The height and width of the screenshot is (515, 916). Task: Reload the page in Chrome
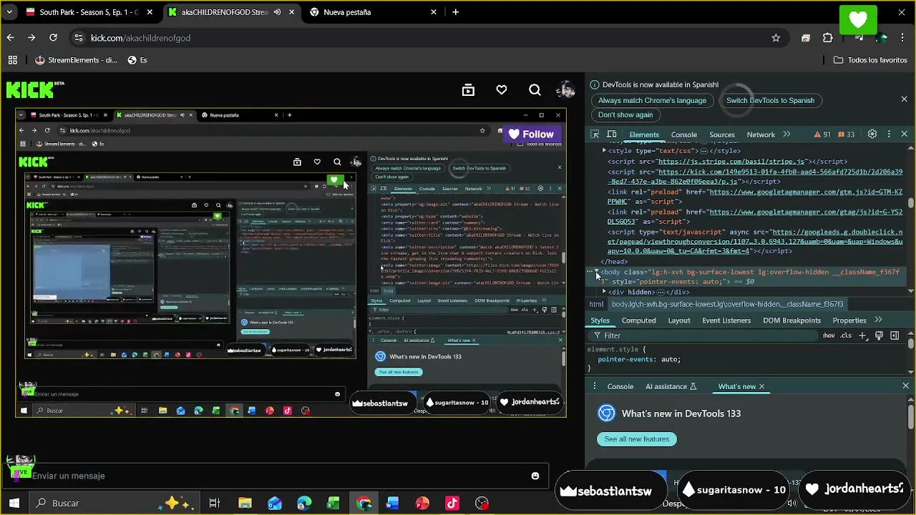[53, 38]
